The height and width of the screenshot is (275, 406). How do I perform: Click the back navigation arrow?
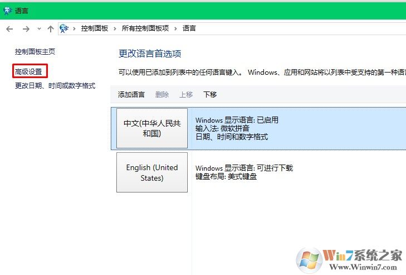(9, 29)
